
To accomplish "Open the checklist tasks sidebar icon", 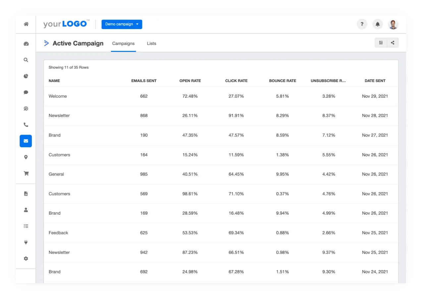I will click(x=26, y=226).
